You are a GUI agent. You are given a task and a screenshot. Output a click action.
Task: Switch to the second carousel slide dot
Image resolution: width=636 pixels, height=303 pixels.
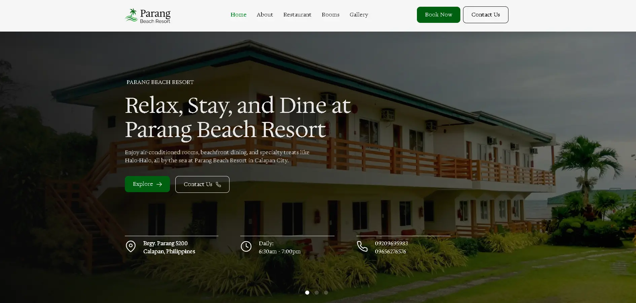click(x=317, y=293)
